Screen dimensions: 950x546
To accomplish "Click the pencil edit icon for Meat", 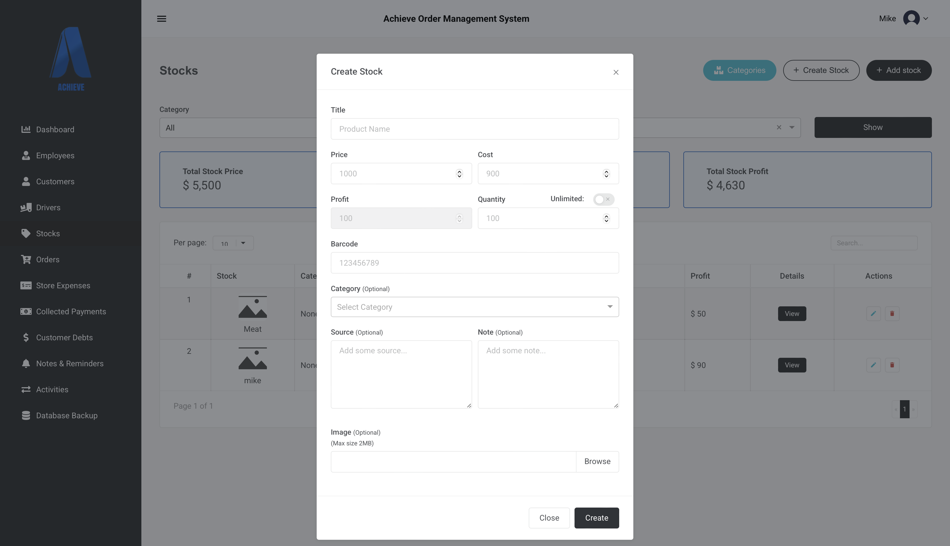I will 873,313.
